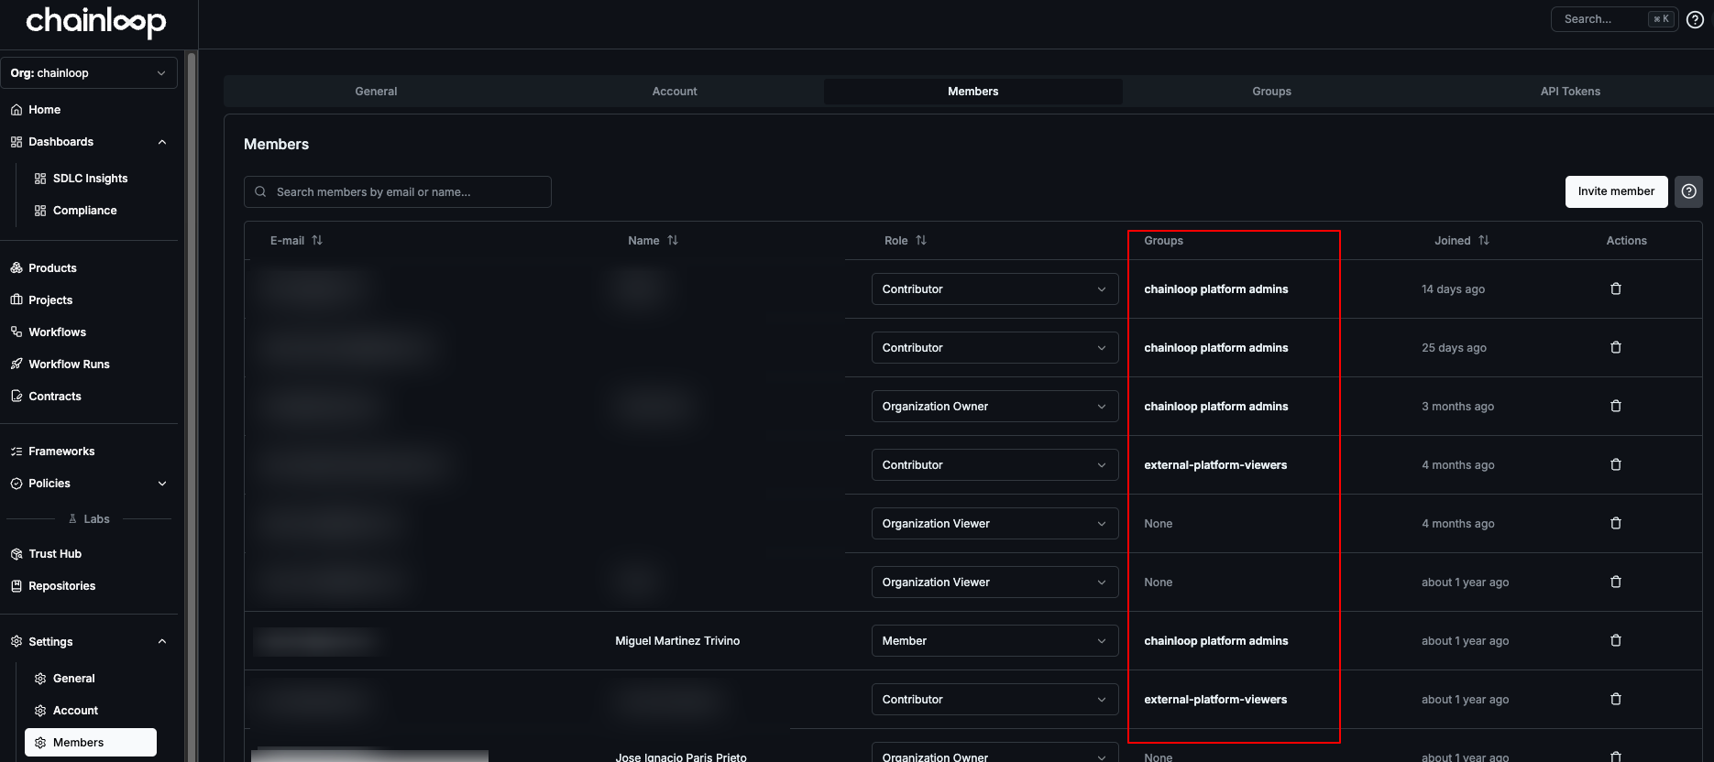This screenshot has width=1714, height=762.
Task: Delete the member who joined 14 days ago
Action: click(x=1615, y=288)
